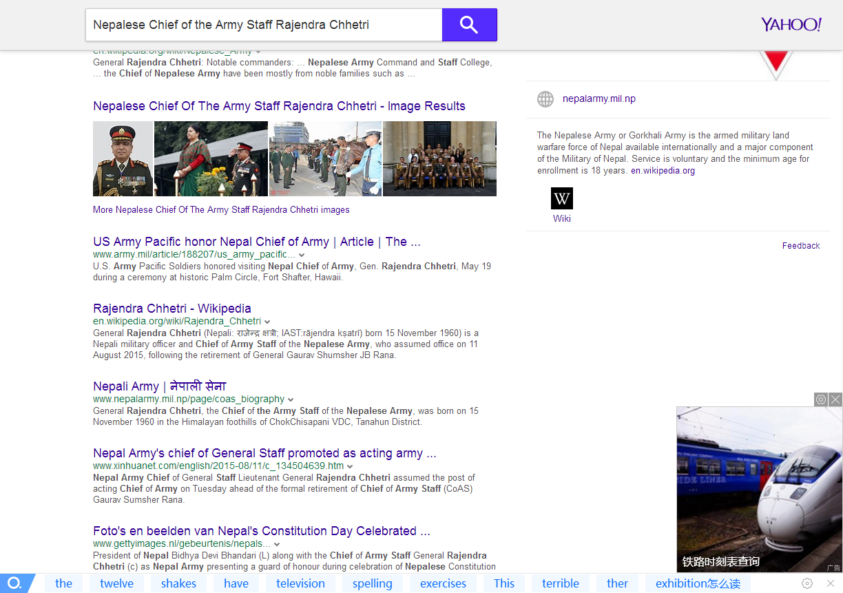Select suggestion word 'terrible'

click(x=561, y=583)
